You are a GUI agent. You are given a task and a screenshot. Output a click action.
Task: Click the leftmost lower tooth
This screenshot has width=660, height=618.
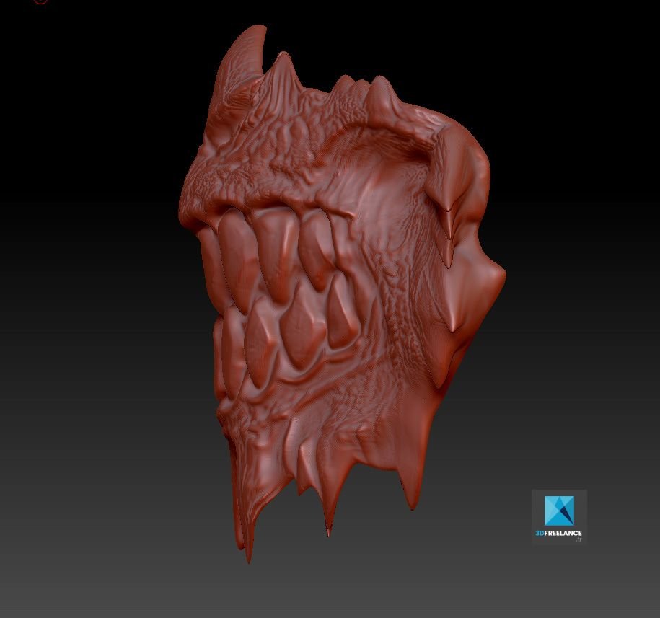pos(258,339)
